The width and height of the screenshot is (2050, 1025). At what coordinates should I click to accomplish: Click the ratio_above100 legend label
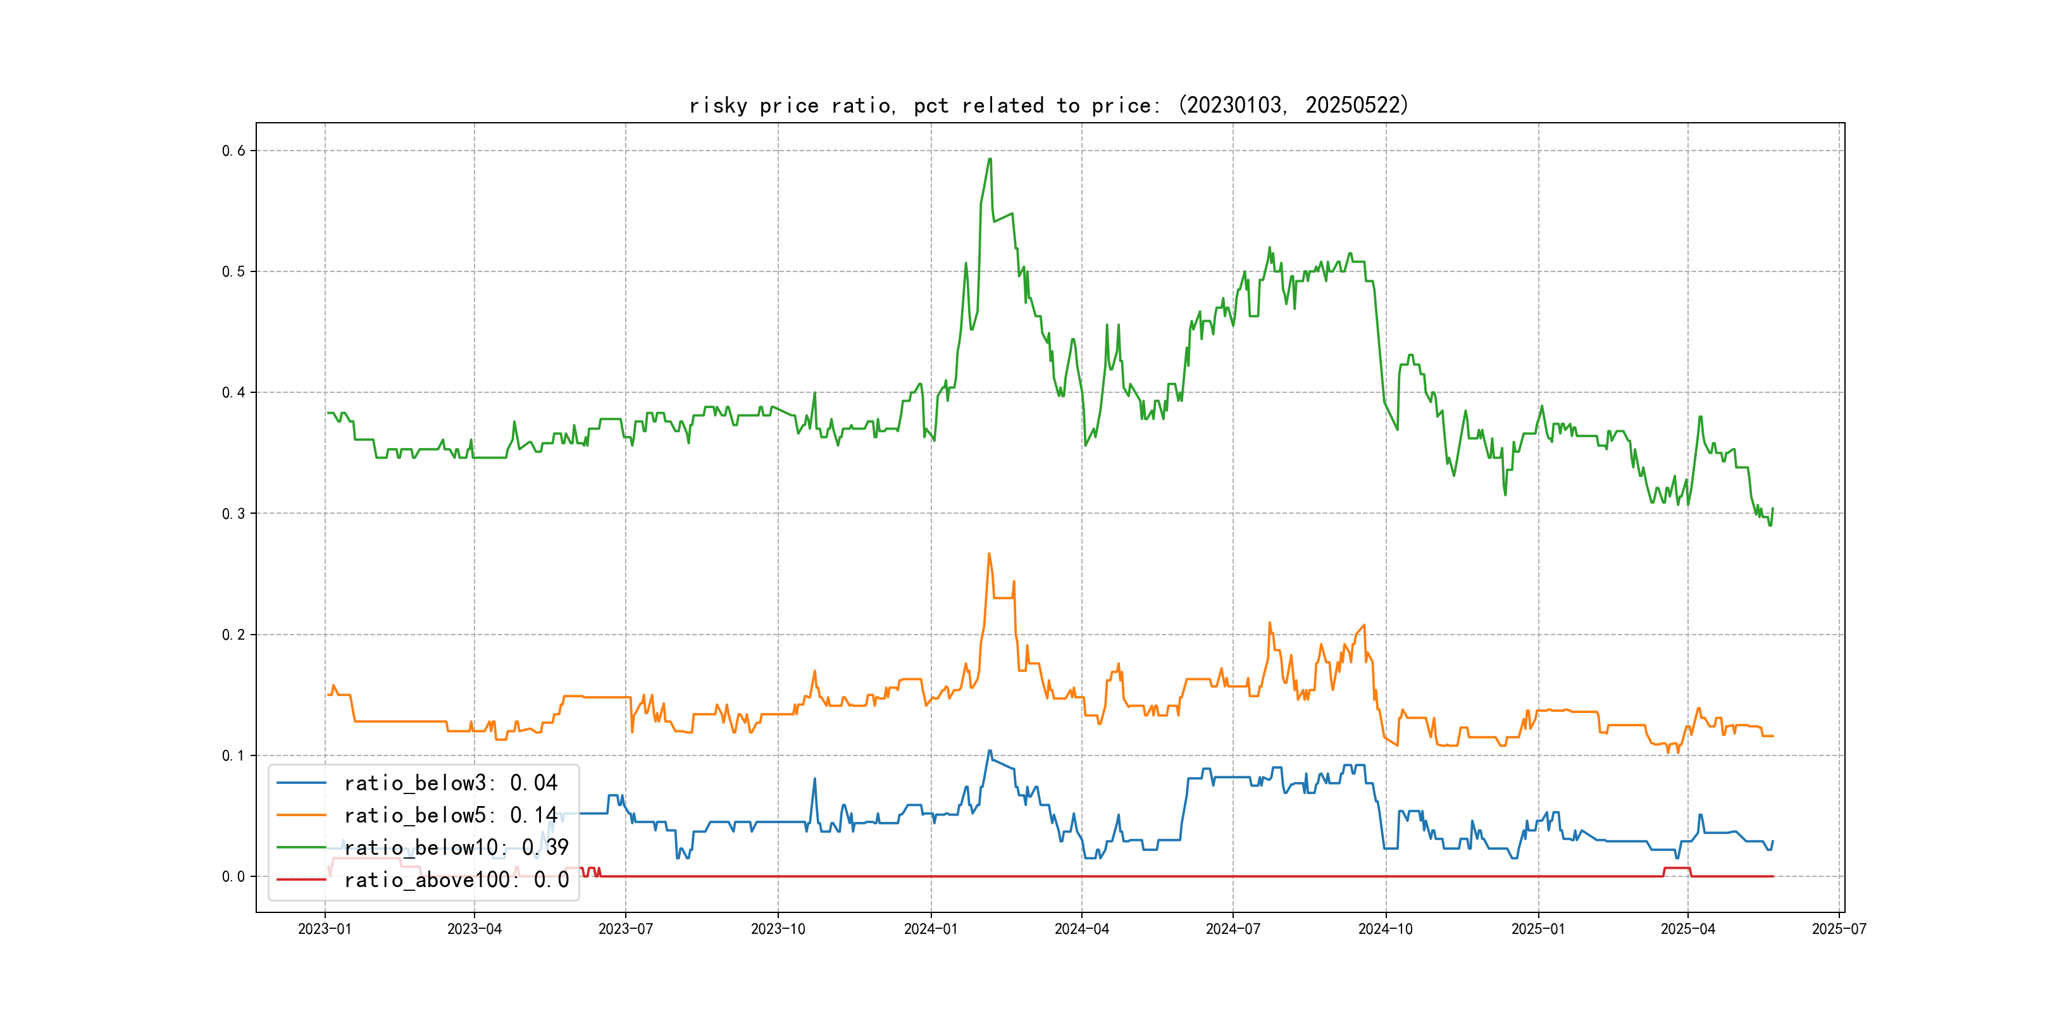(456, 880)
